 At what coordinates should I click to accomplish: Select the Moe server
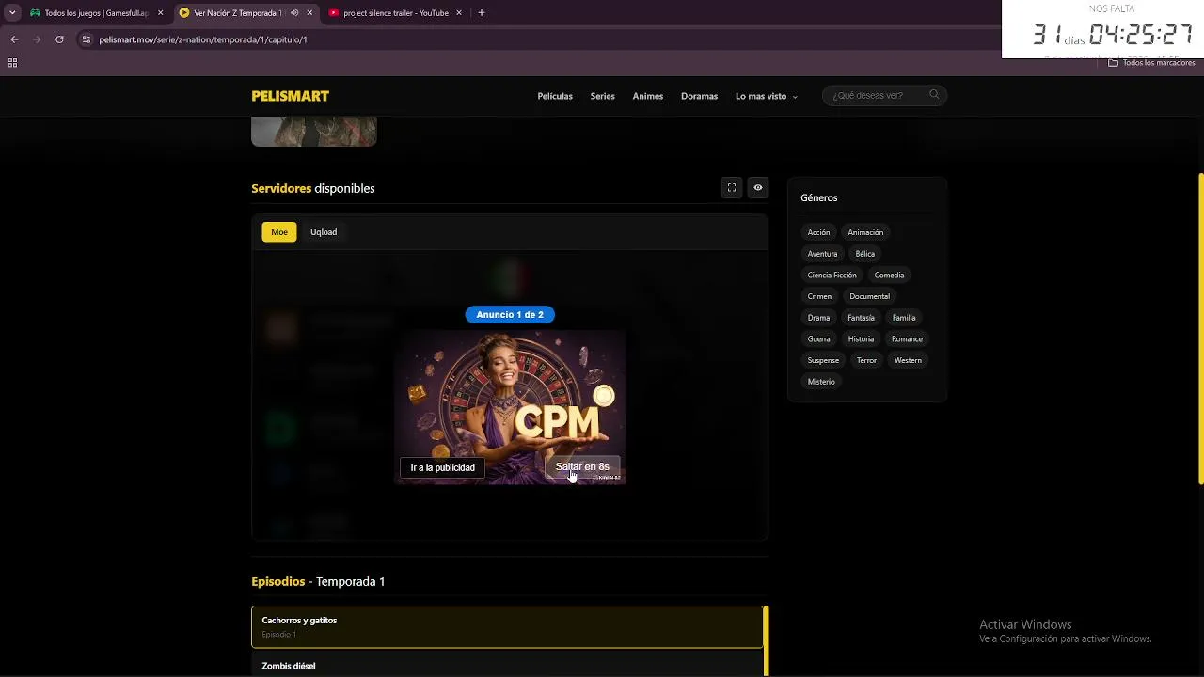pyautogui.click(x=279, y=232)
